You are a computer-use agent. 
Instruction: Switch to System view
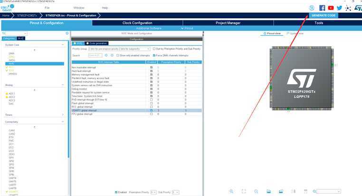click(x=295, y=33)
